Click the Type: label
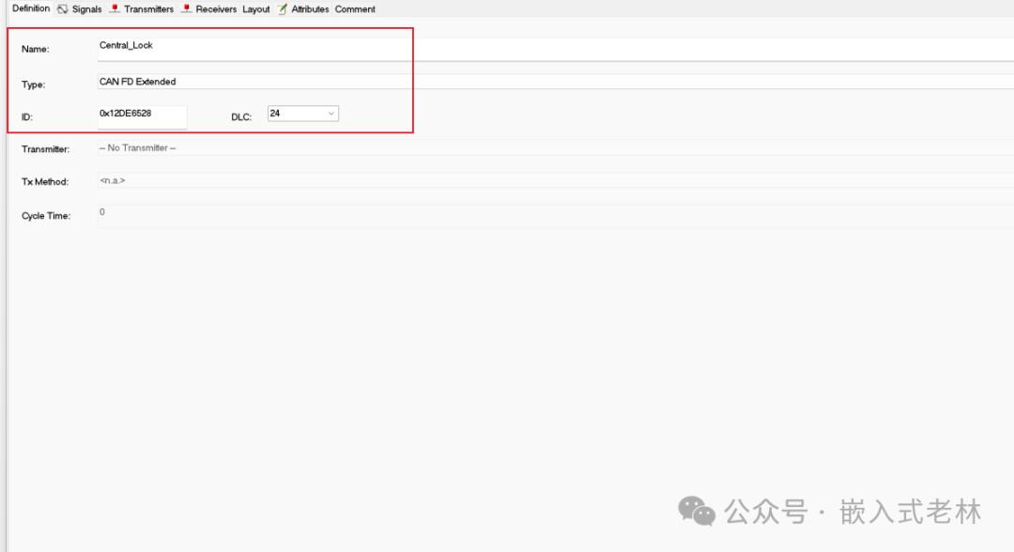The width and height of the screenshot is (1014, 552). [33, 84]
